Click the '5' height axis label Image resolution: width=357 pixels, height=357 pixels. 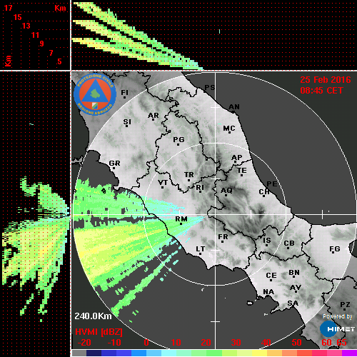pyautogui.click(x=59, y=61)
